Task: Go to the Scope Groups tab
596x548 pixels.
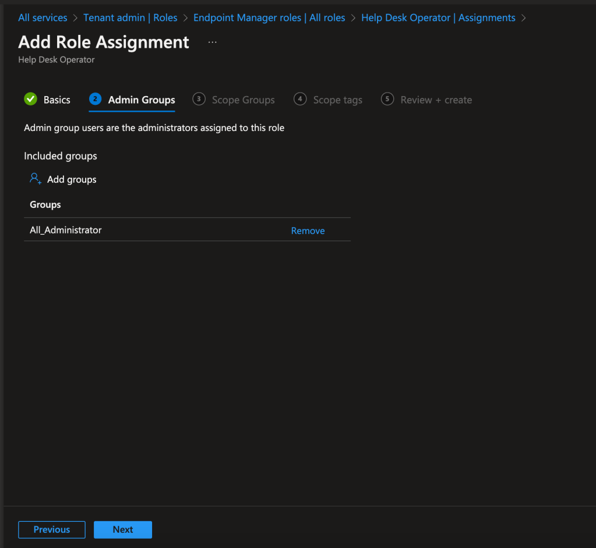Action: (x=243, y=100)
